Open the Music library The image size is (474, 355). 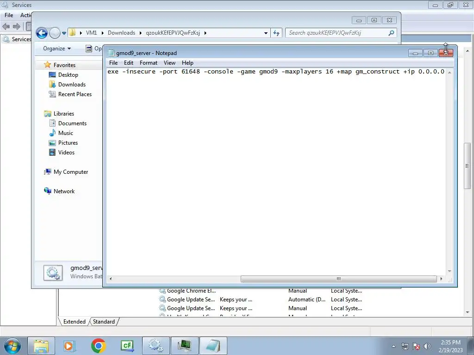(66, 133)
